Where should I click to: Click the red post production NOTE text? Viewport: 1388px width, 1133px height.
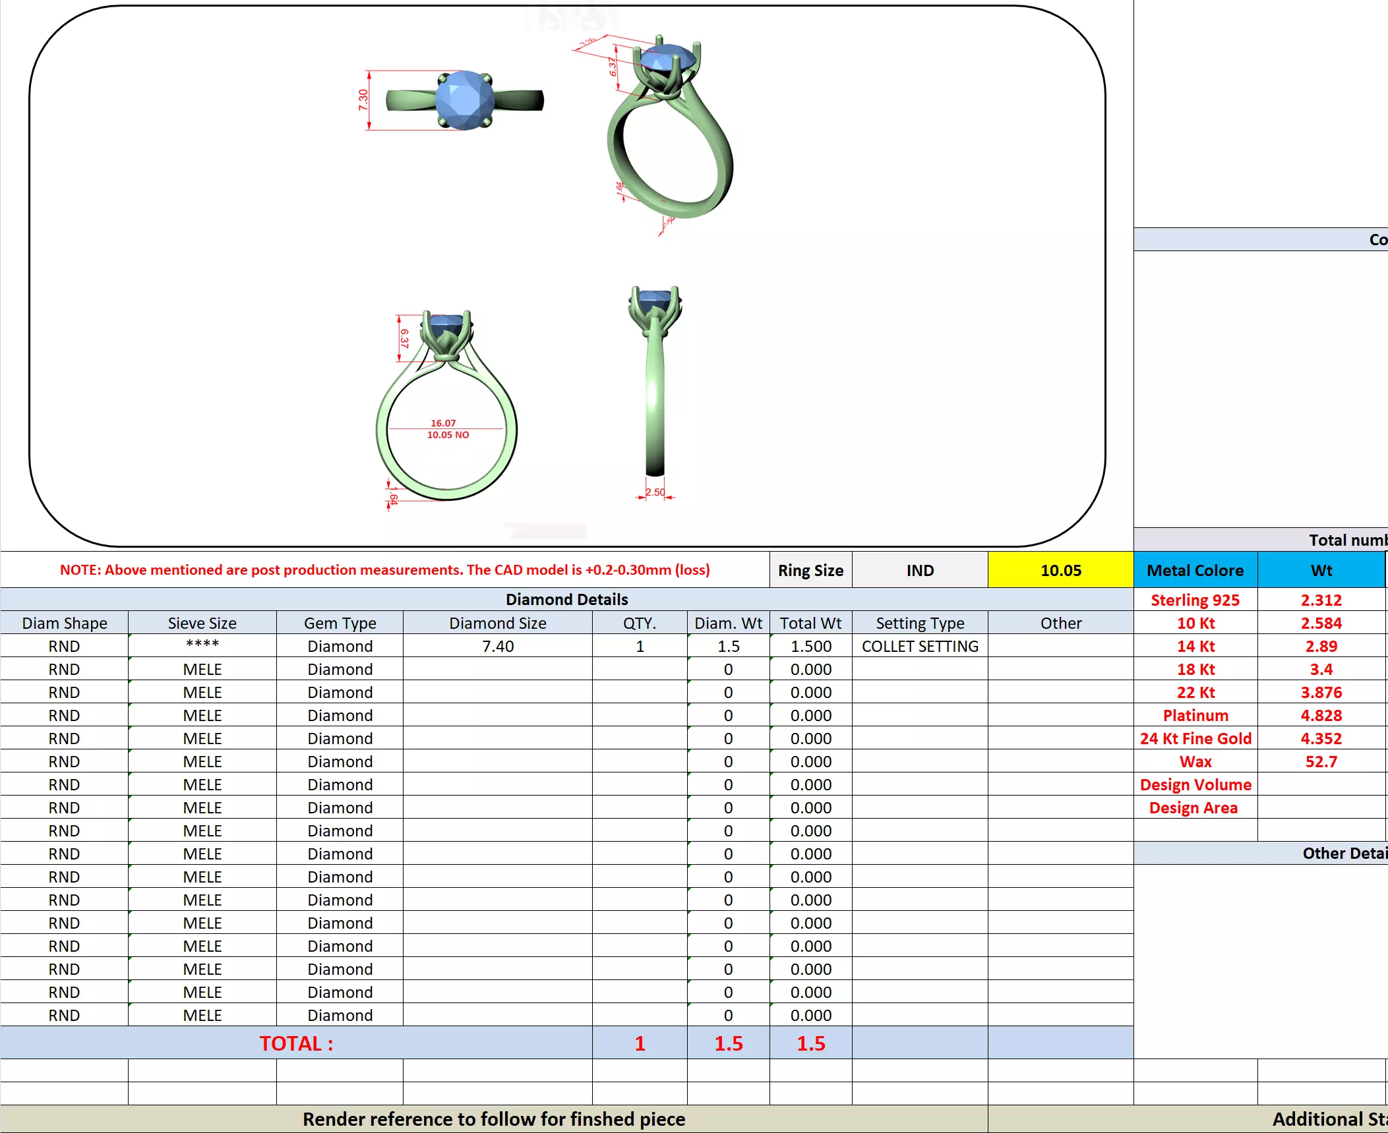pyautogui.click(x=384, y=569)
